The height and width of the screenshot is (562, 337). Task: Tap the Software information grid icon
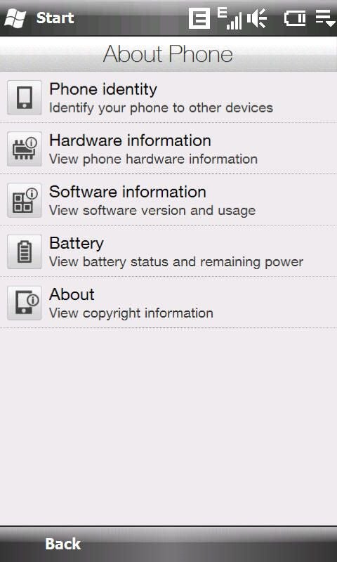point(25,200)
